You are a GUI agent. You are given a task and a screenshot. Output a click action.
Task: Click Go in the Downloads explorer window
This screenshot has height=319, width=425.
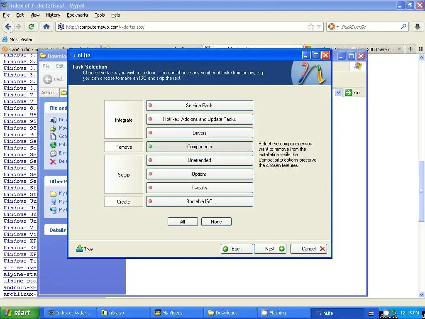pos(353,93)
